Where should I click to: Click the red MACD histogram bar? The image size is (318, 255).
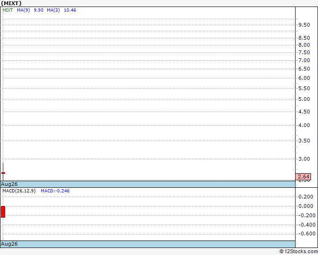(3, 212)
